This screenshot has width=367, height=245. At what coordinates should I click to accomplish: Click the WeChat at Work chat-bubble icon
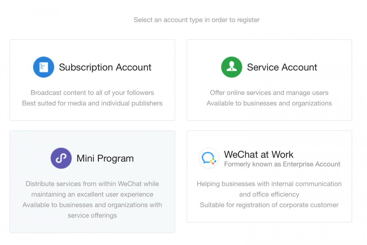click(x=209, y=158)
